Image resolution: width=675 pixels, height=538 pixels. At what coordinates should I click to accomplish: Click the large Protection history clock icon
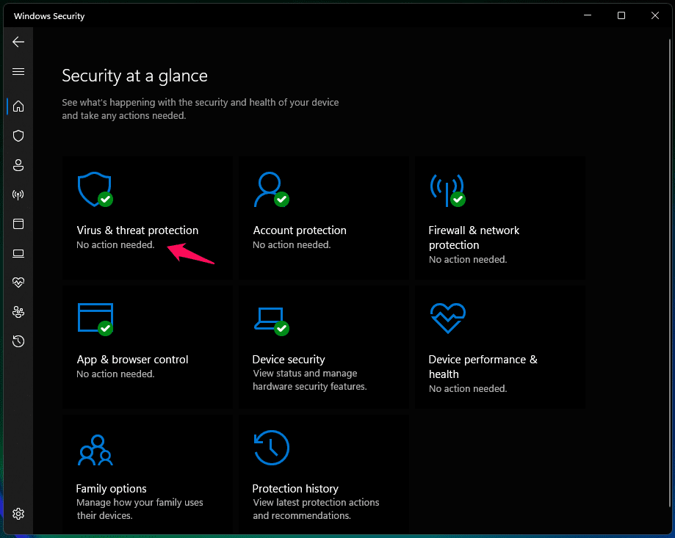(x=271, y=448)
